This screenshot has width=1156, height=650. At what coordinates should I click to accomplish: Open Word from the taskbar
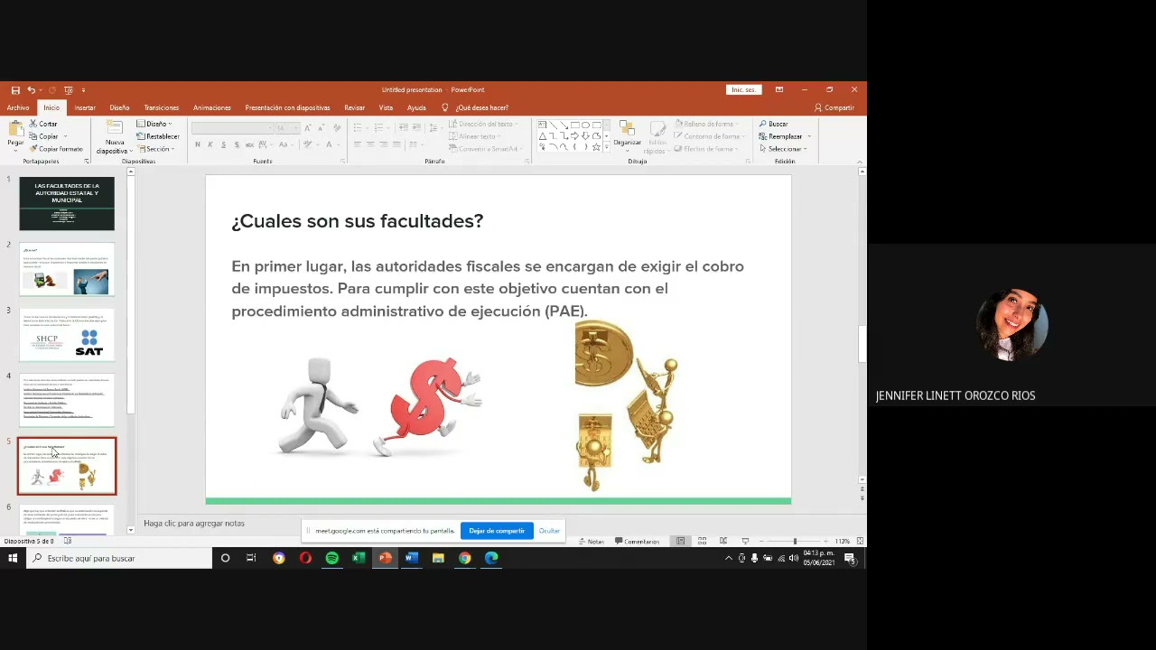[x=412, y=558]
